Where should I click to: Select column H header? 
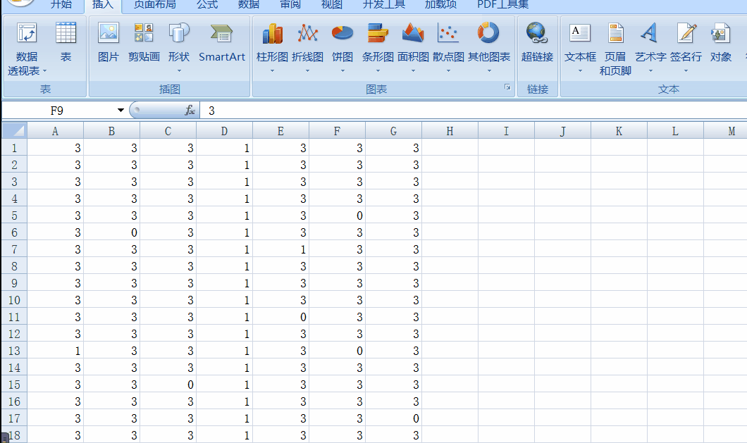pos(450,131)
